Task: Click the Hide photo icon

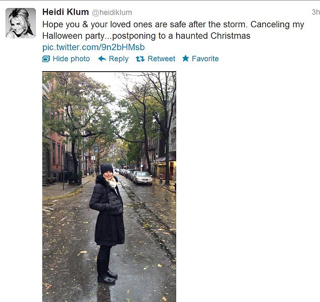Action: click(46, 59)
